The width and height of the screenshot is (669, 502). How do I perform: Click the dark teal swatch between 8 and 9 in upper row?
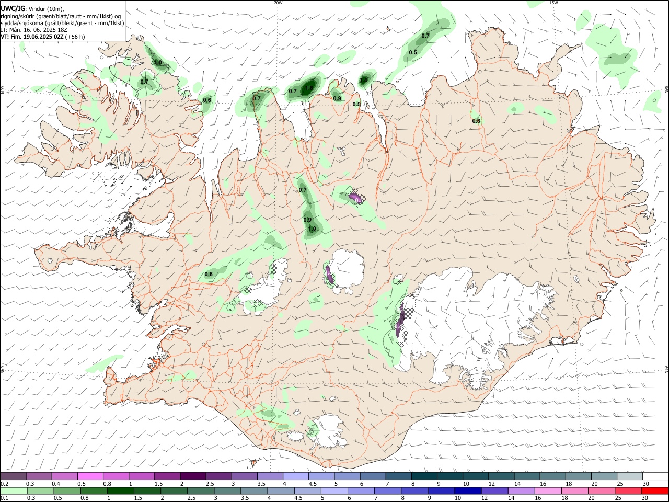(x=424, y=476)
